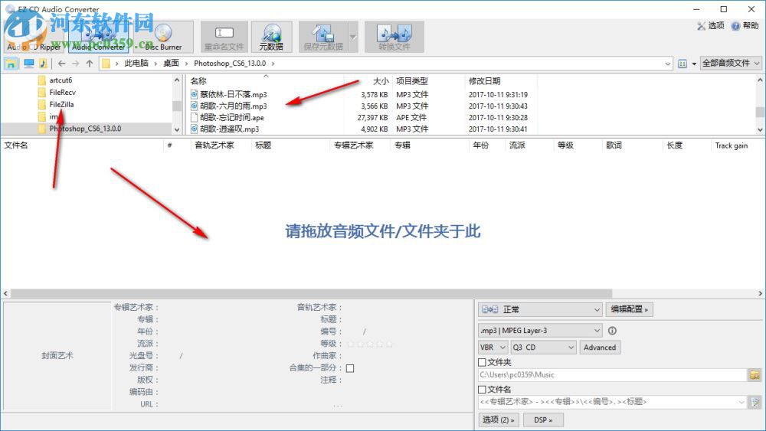Click the 元数据 metadata toolbar button
The image size is (766, 431).
(x=272, y=37)
